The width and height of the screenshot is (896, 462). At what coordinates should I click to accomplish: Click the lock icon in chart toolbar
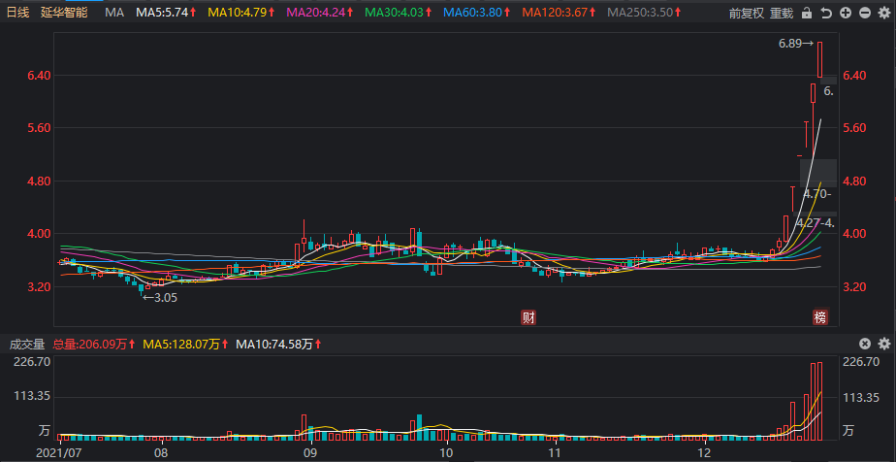806,14
